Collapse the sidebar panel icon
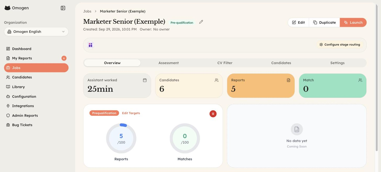 [x=63, y=8]
